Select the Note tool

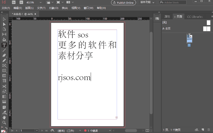click(x=4, y=107)
